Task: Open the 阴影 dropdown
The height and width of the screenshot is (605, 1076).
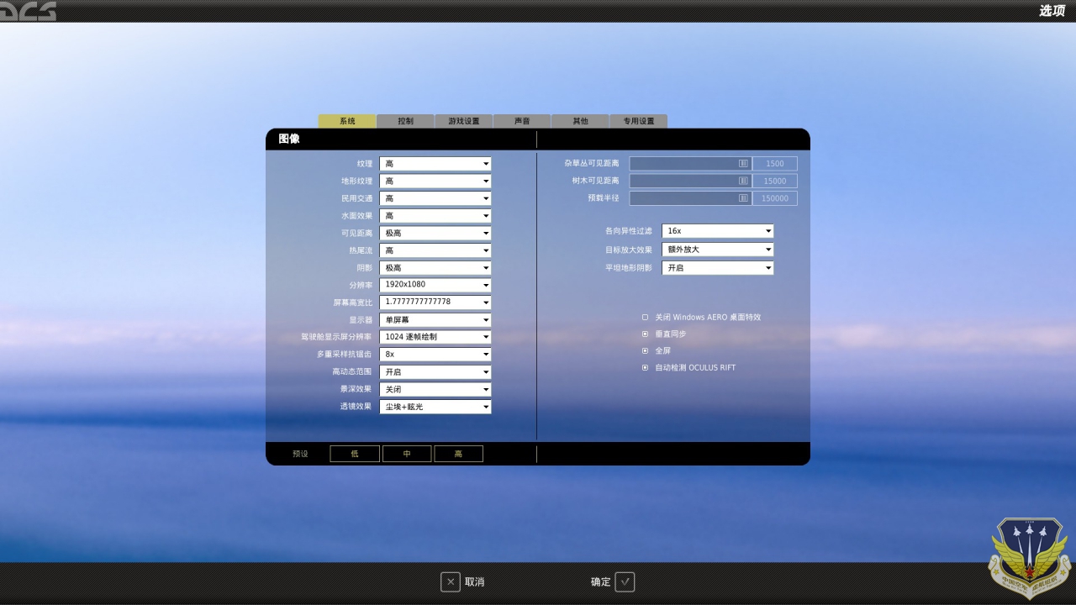Action: pos(435,268)
